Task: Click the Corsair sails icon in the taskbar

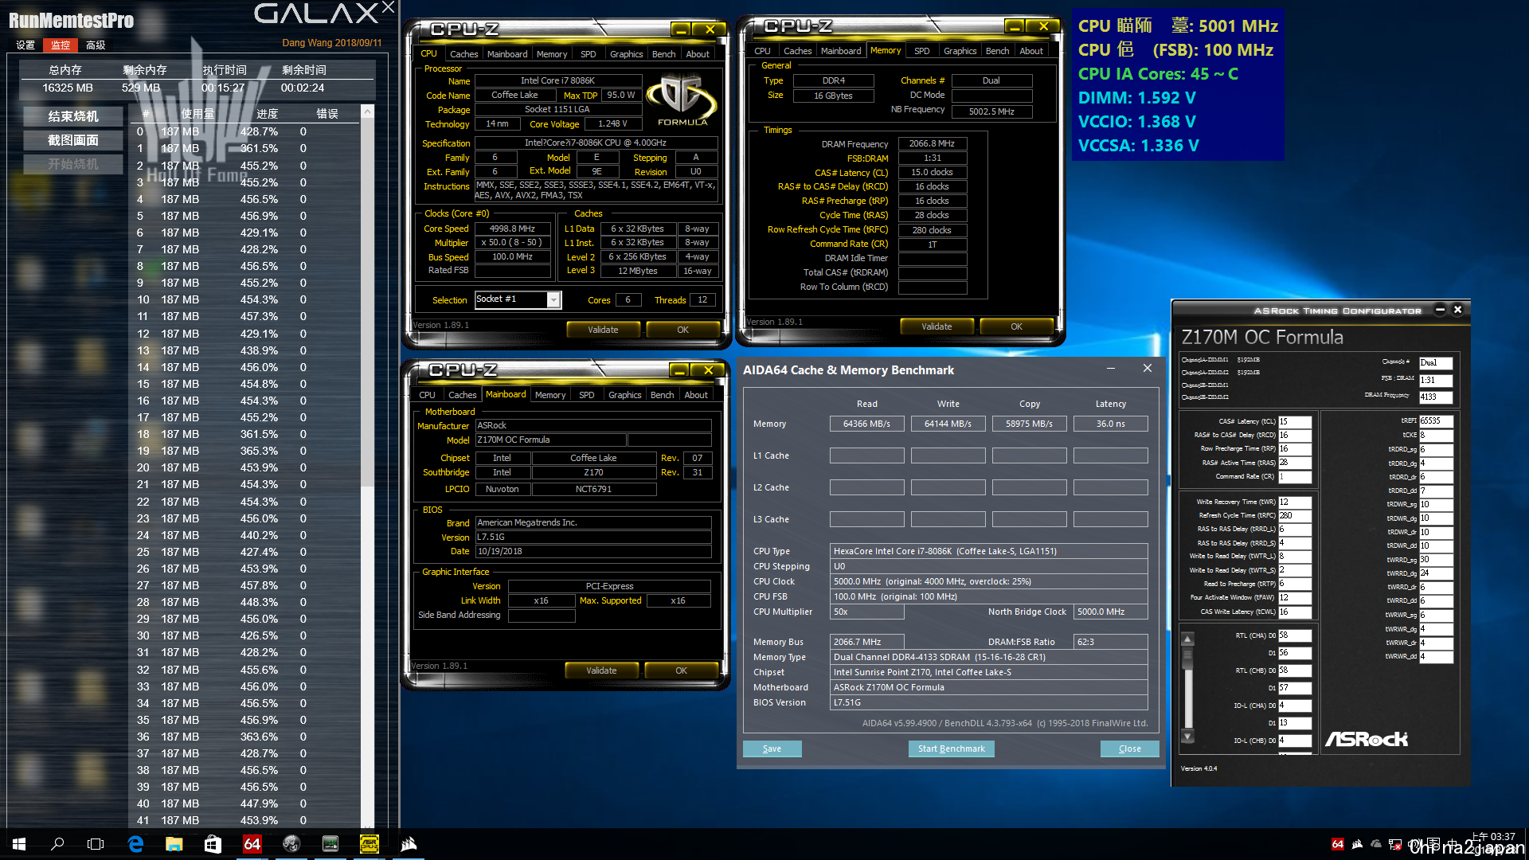Action: pos(409,844)
